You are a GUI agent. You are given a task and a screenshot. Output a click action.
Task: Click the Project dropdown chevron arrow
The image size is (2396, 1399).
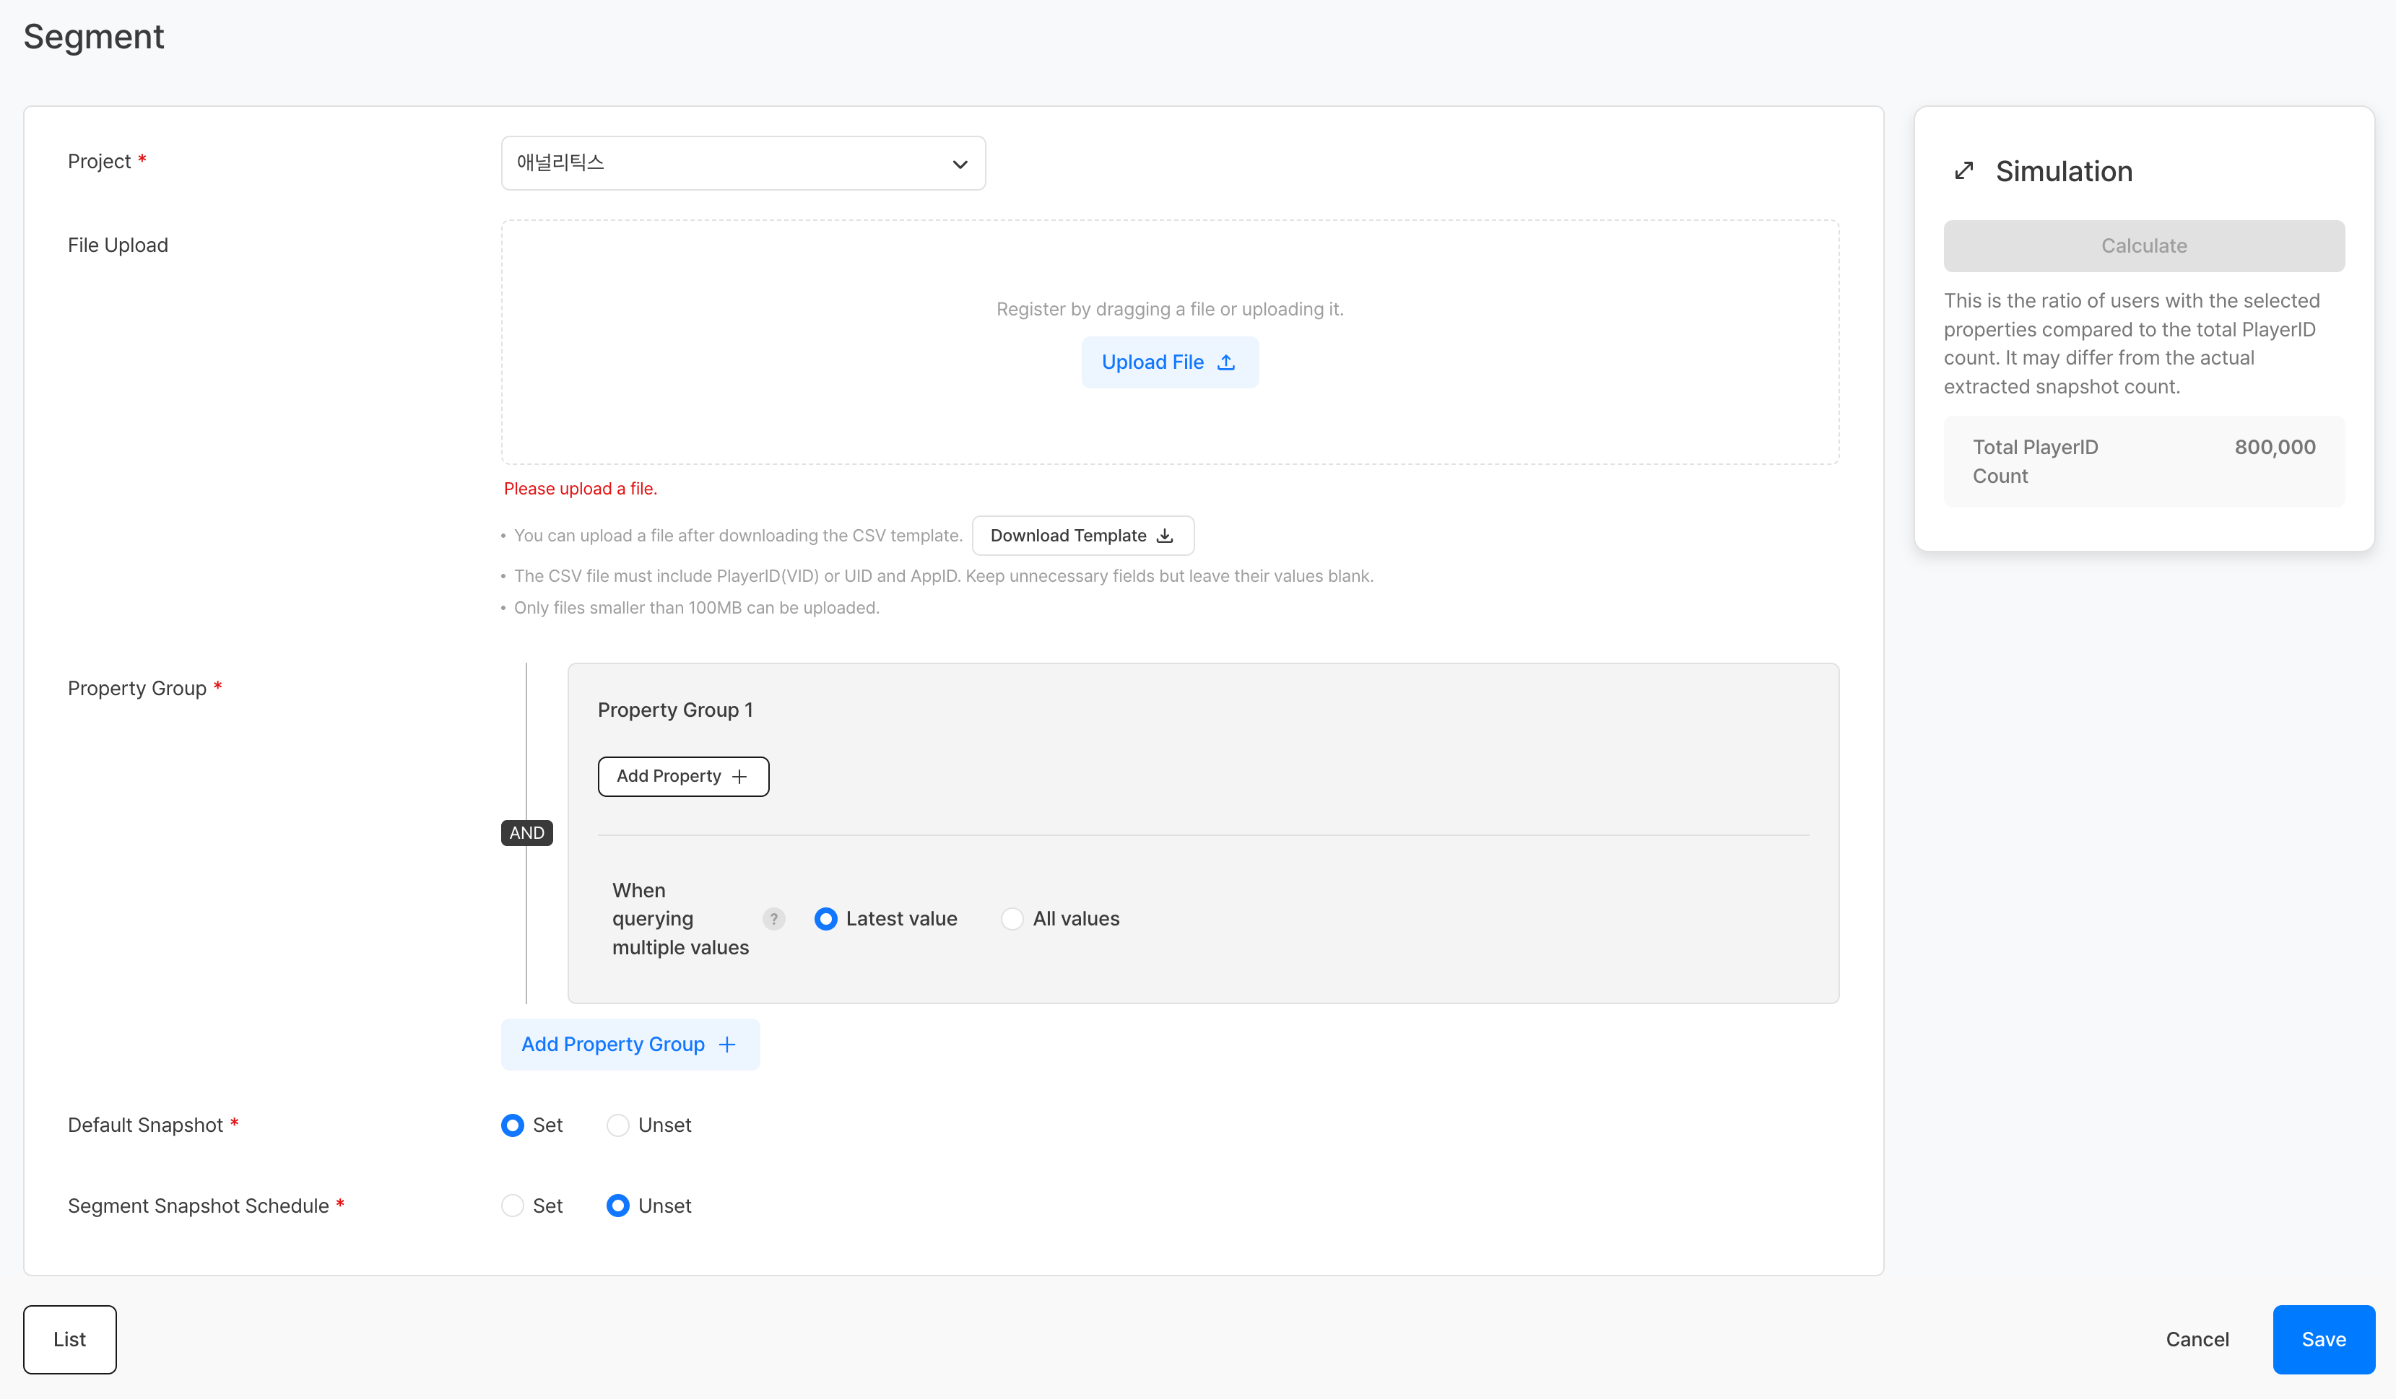(960, 163)
